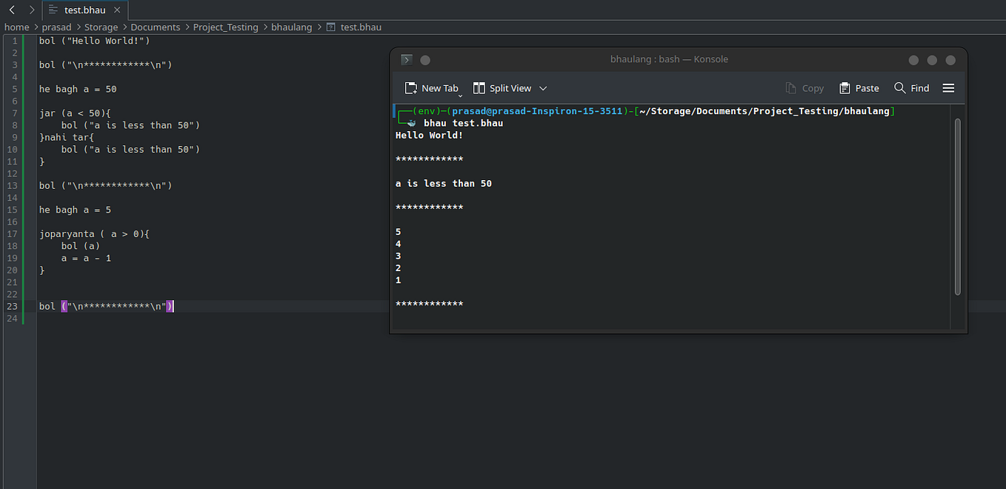Open the Konsole hamburger menu icon
This screenshot has width=1006, height=489.
pos(949,87)
